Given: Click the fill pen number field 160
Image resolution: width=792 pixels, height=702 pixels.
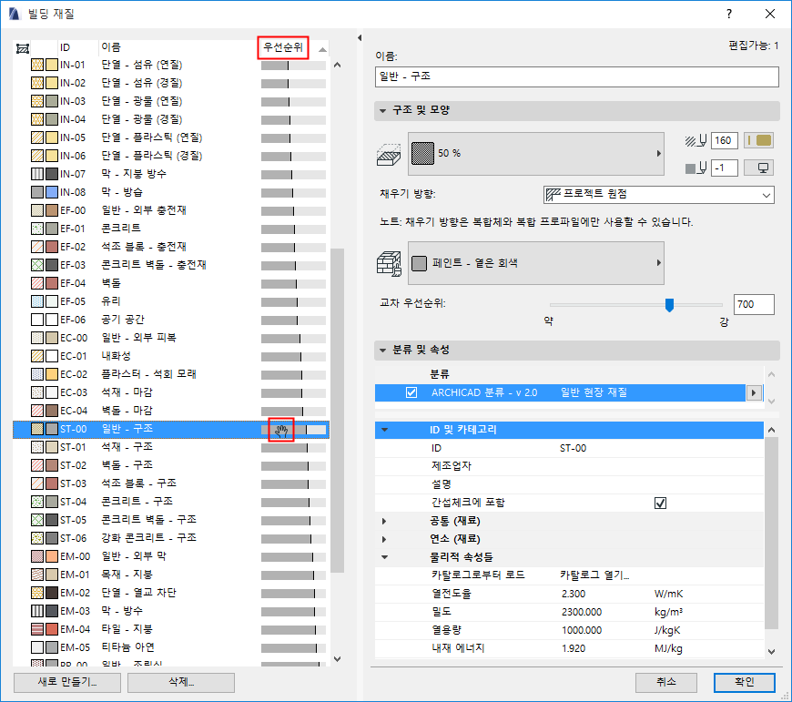Looking at the screenshot, I should point(724,140).
